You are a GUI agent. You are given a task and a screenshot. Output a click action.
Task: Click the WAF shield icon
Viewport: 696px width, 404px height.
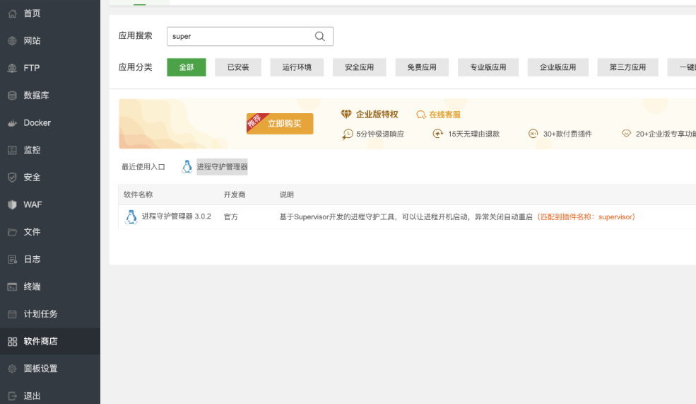pyautogui.click(x=12, y=204)
